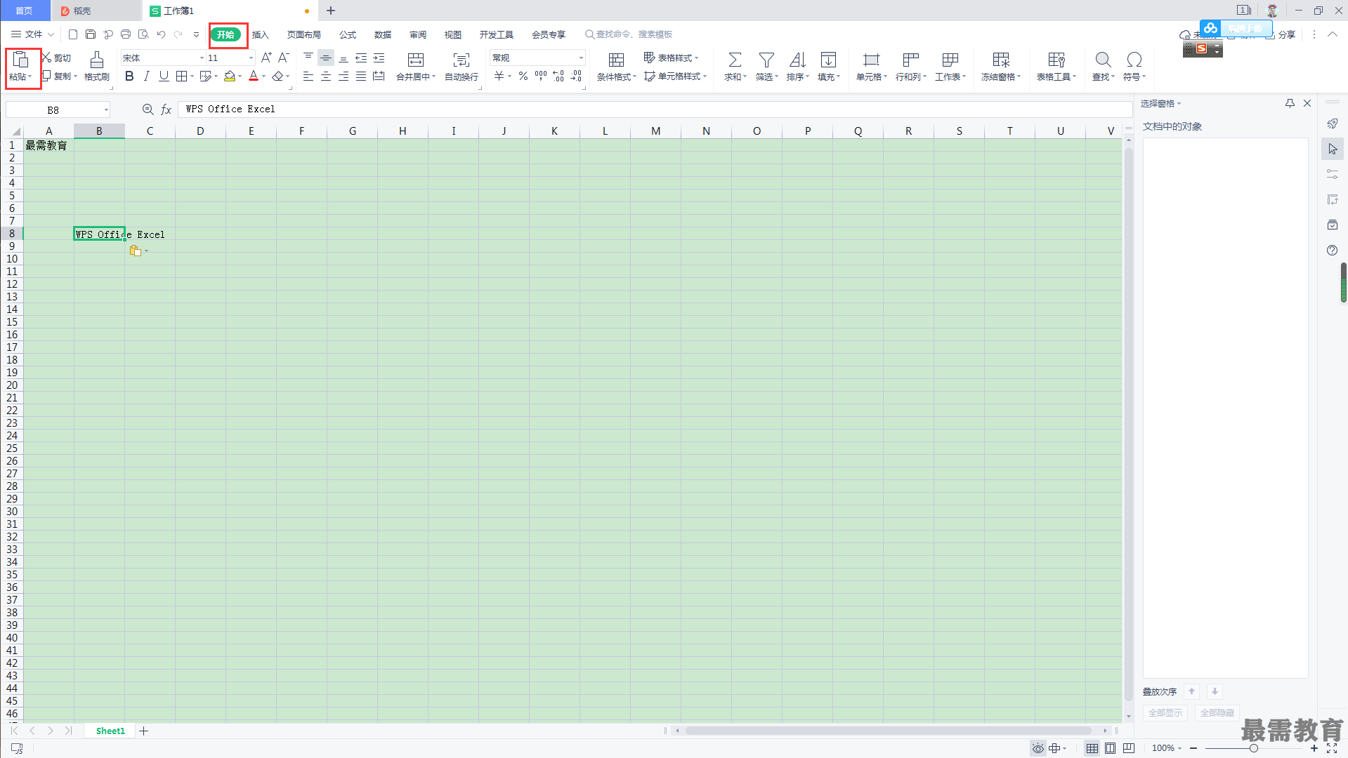This screenshot has width=1348, height=758.
Task: Open the File (文件) menu
Action: coord(32,34)
